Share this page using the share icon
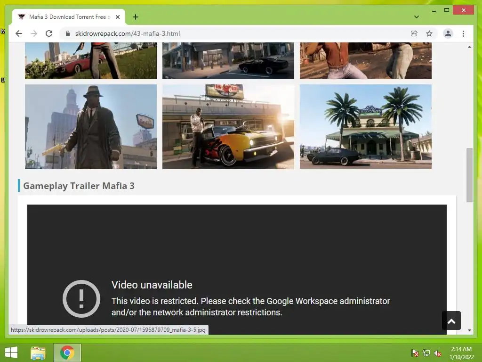This screenshot has width=482, height=362. click(414, 33)
